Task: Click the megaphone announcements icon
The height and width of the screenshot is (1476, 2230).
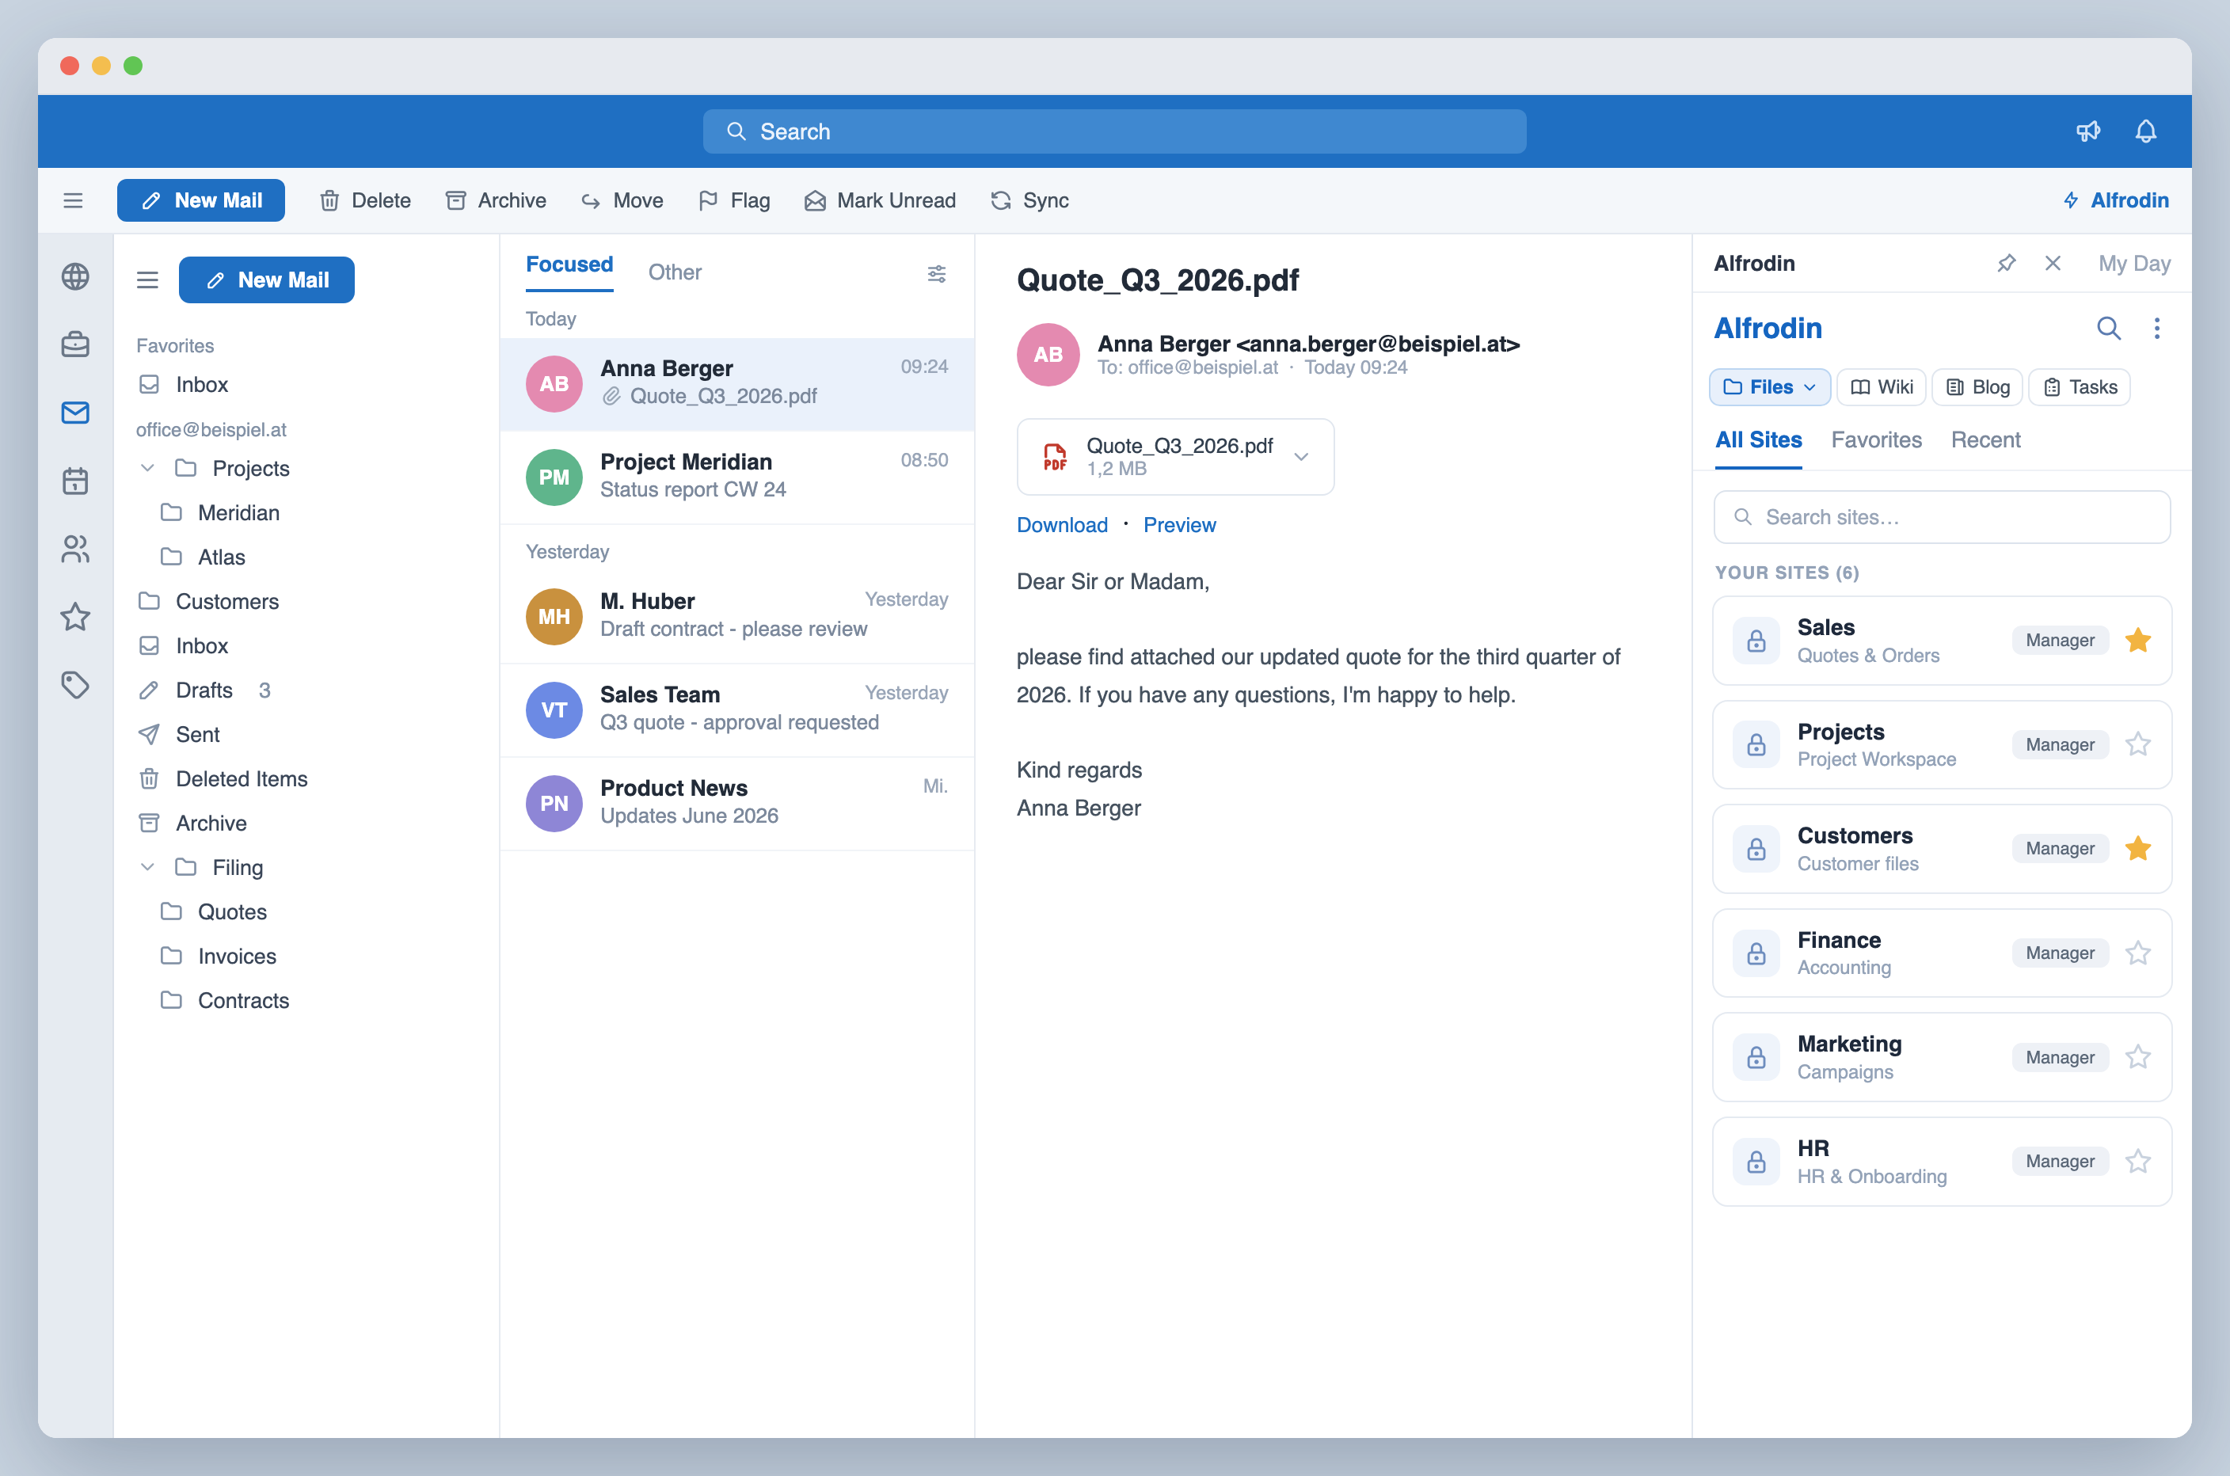Action: [x=2088, y=131]
